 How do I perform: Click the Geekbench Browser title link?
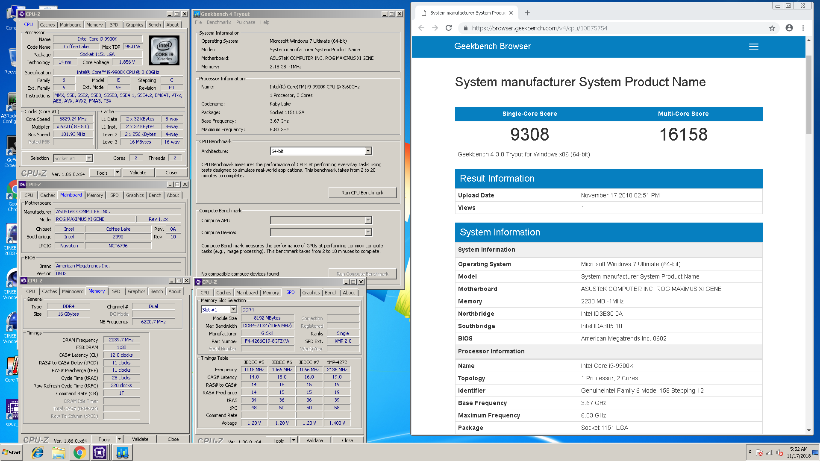click(492, 46)
